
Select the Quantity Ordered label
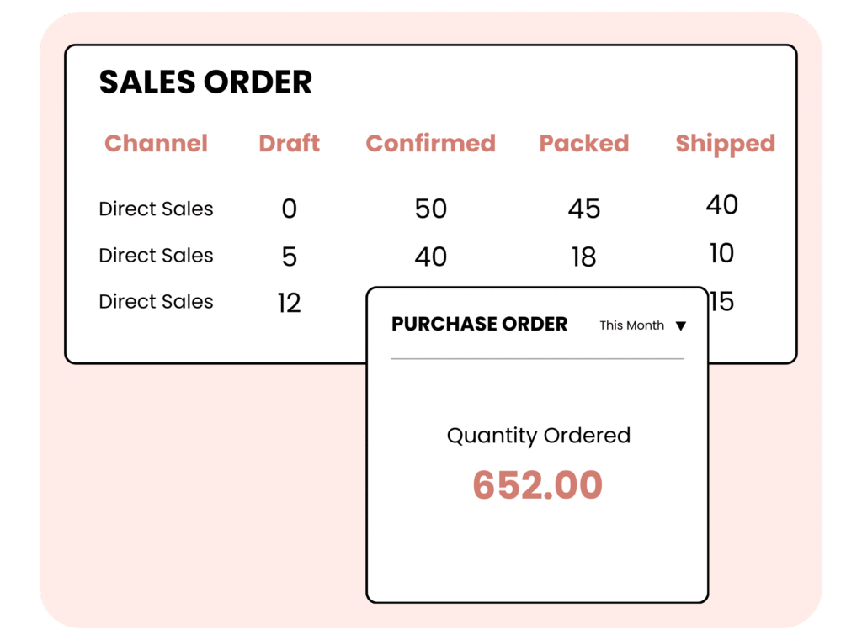538,436
